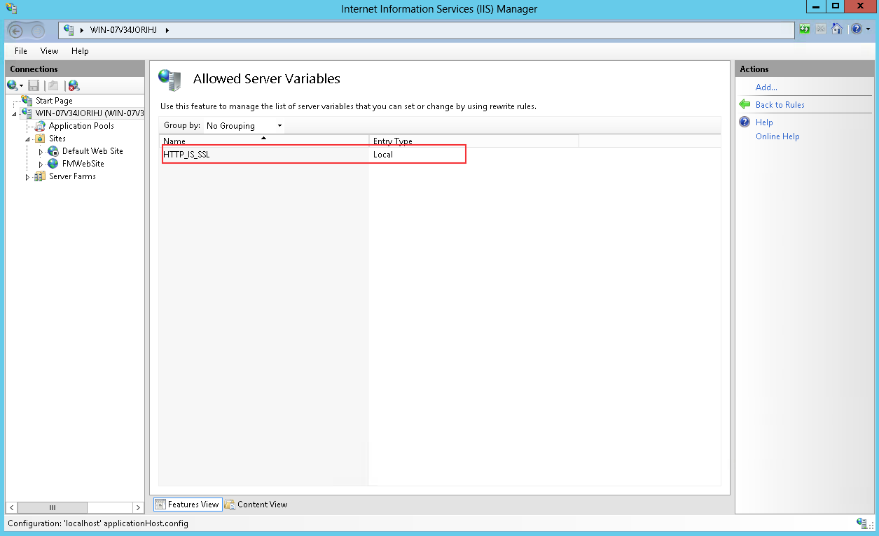Sort by the Name column header
Viewport: 879px width, 536px height.
coord(263,141)
